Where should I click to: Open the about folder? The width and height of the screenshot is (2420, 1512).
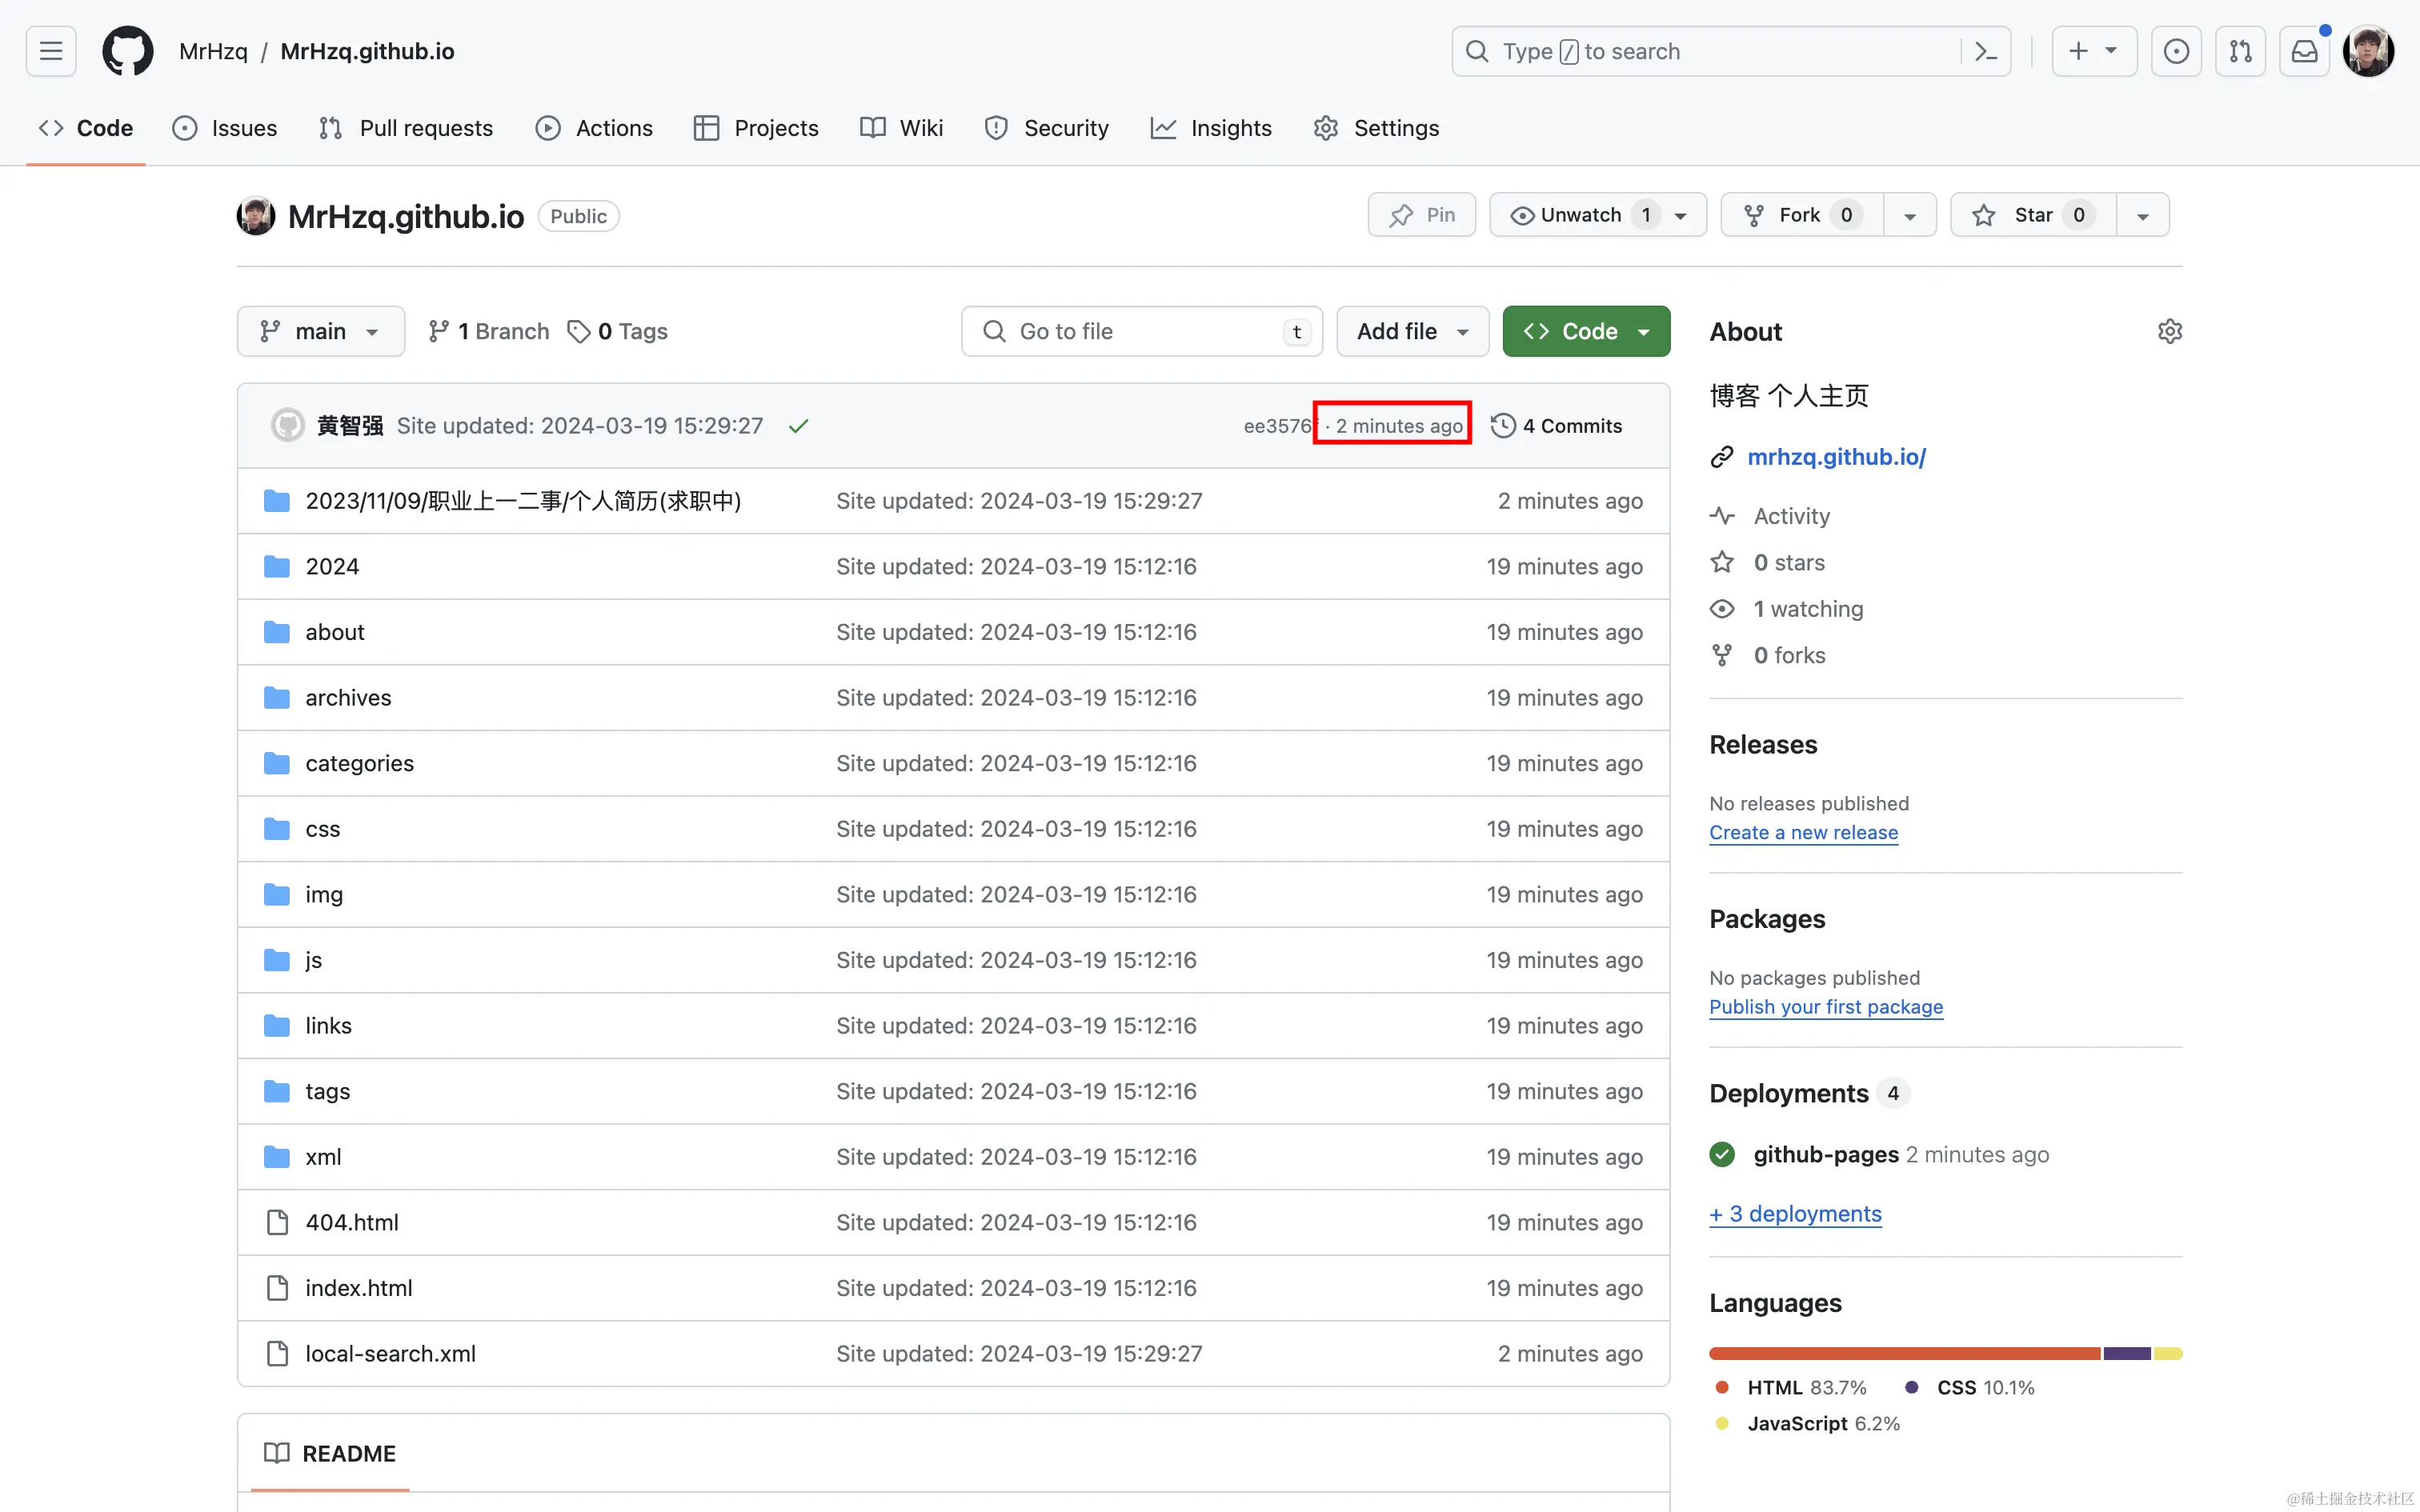coord(335,632)
